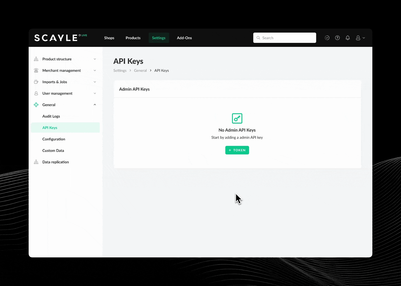This screenshot has width=401, height=286.
Task: Collapse the General section chevron
Action: 95,105
